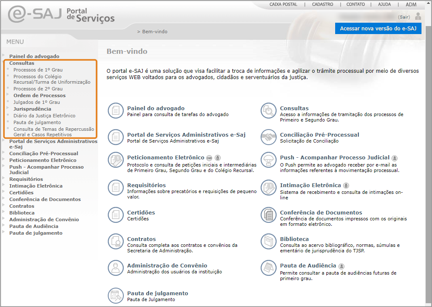Click the Conciliação Pré-Processual handshake icon
Viewport: 432px width, 307px height.
pos(267,137)
